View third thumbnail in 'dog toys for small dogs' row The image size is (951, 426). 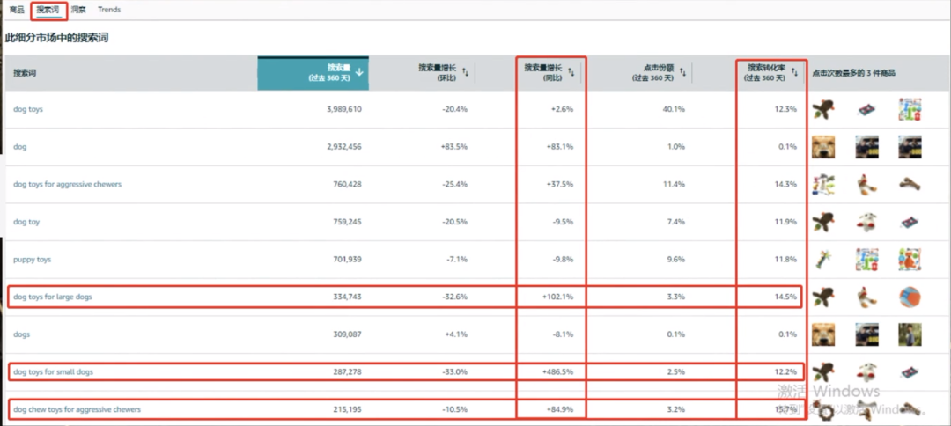910,371
